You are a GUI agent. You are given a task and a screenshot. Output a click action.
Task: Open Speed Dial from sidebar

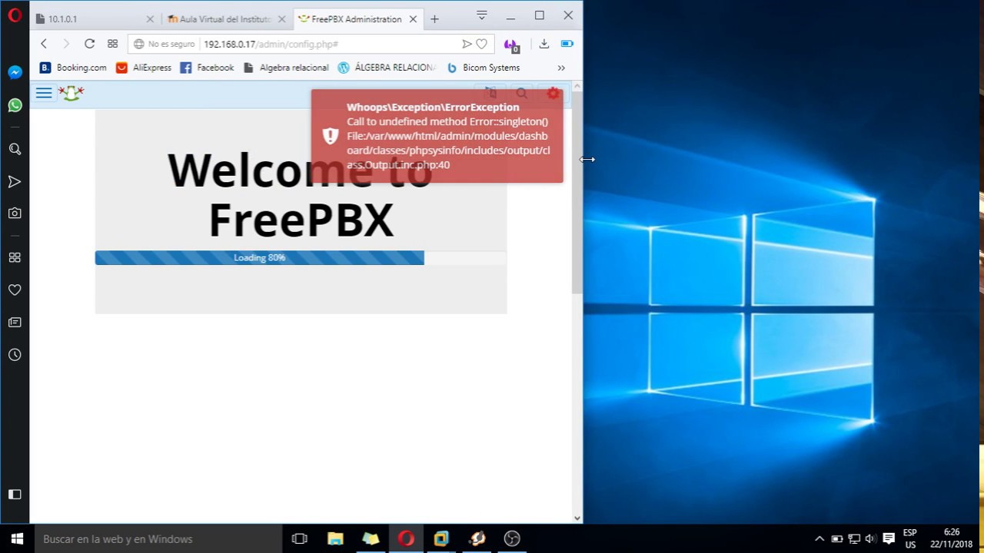[15, 257]
